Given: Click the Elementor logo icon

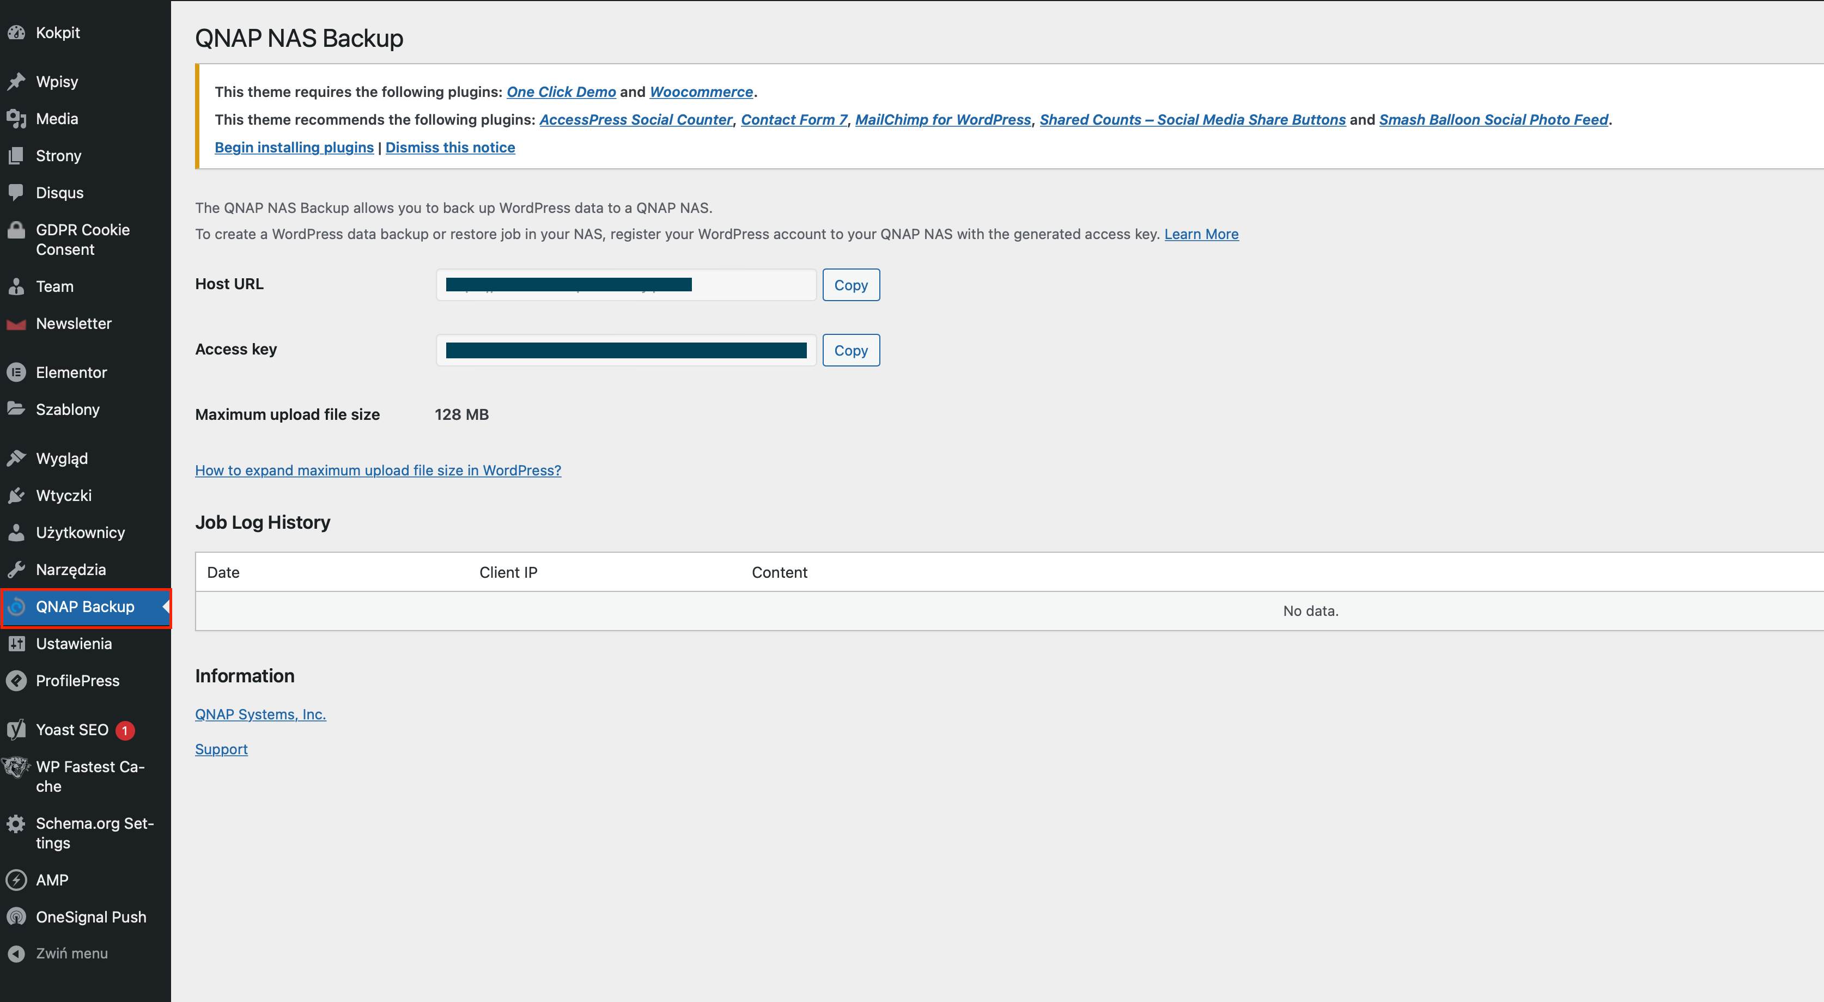Looking at the screenshot, I should coord(16,372).
